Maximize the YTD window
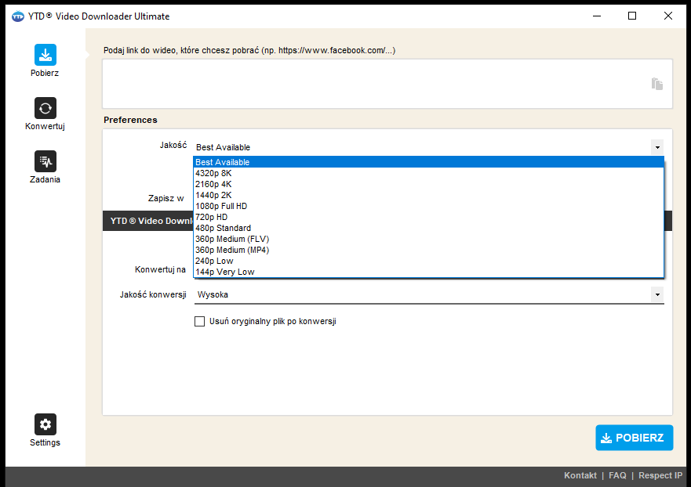691x487 pixels. coord(632,16)
